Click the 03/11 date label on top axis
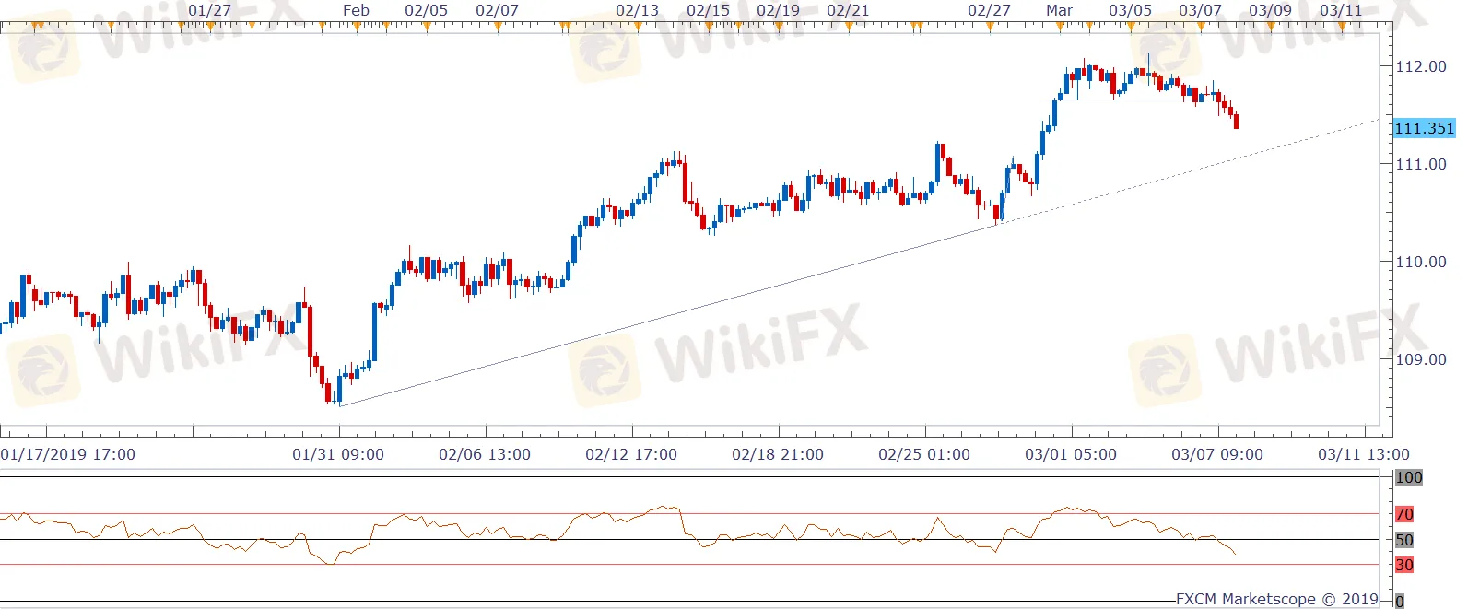 (x=1341, y=10)
